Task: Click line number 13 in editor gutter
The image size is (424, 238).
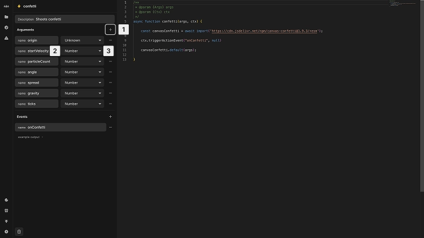Action: tap(125, 59)
